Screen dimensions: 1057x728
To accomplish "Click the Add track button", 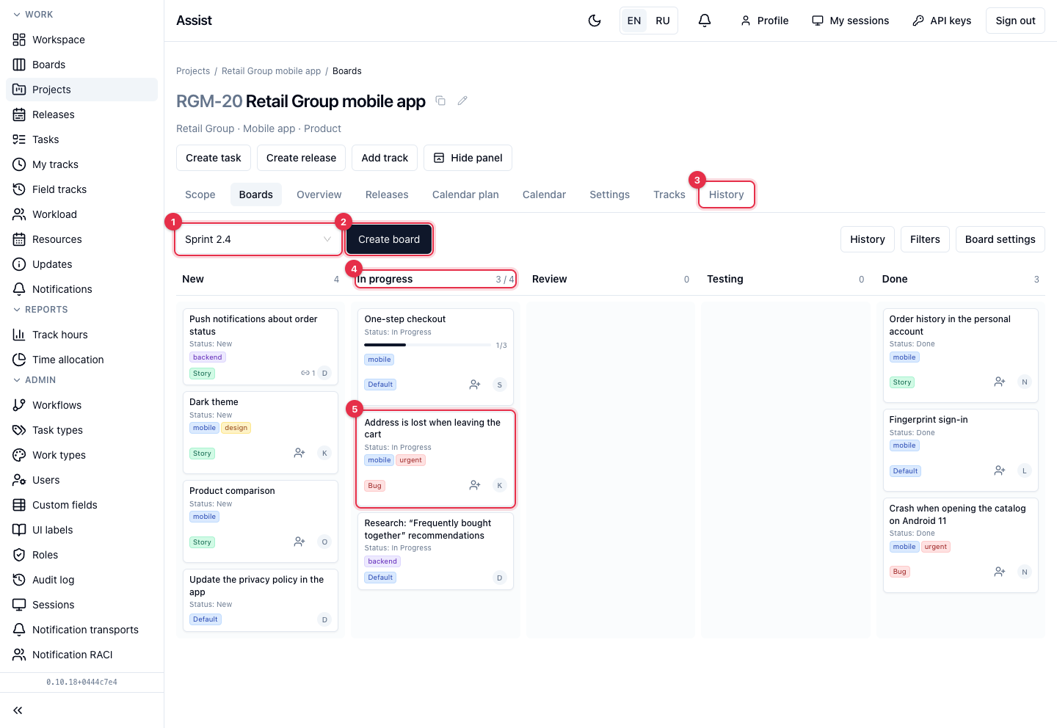I will coord(385,158).
